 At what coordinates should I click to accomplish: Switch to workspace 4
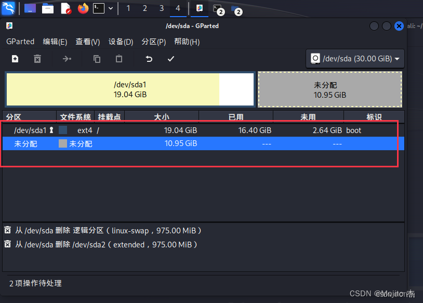(178, 8)
